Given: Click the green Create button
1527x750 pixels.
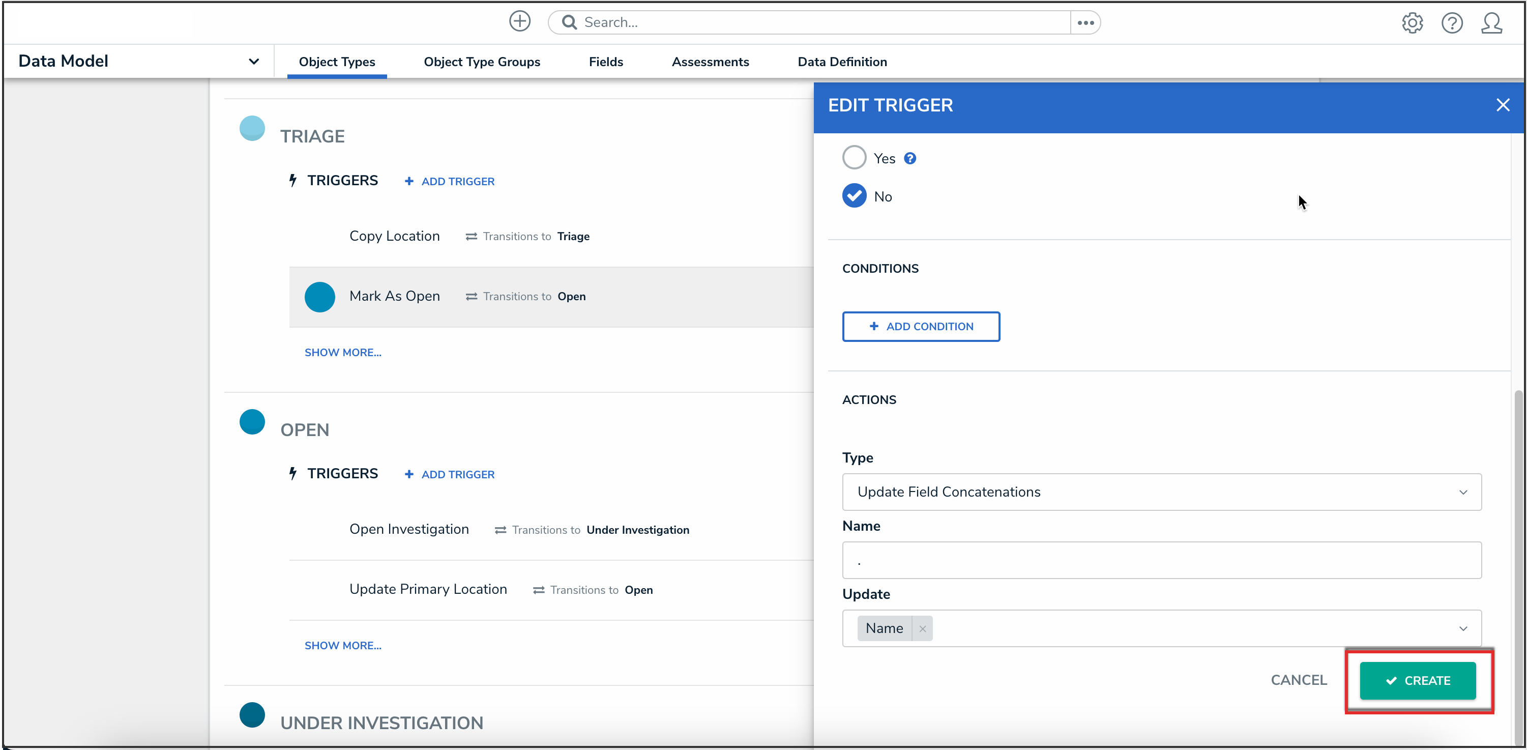Looking at the screenshot, I should [x=1417, y=681].
